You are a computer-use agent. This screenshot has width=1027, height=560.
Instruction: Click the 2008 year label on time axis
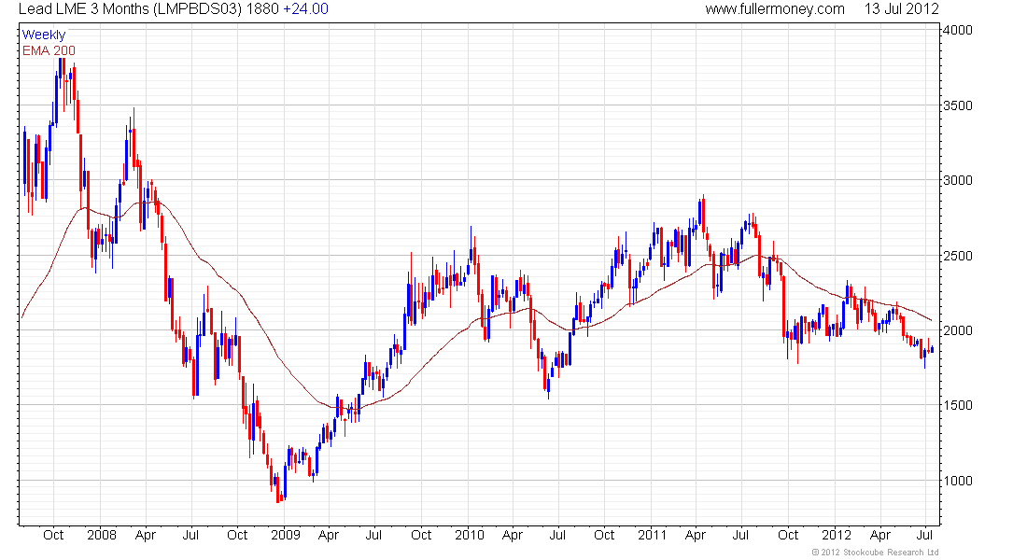pos(102,535)
